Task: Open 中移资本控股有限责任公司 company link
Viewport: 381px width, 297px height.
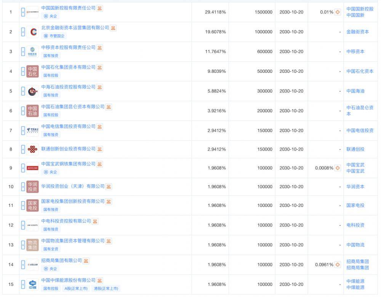Action: tap(68, 48)
